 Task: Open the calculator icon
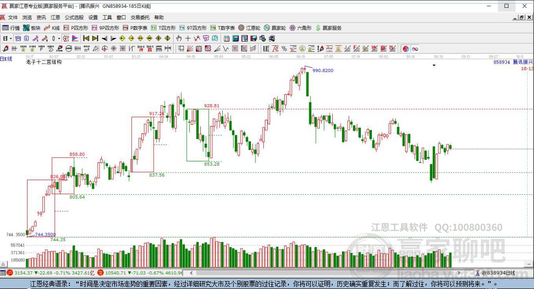[x=235, y=39]
